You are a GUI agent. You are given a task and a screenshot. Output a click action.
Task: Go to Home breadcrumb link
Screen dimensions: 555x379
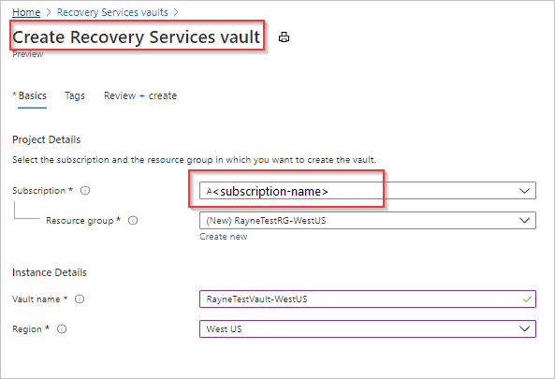[x=26, y=12]
